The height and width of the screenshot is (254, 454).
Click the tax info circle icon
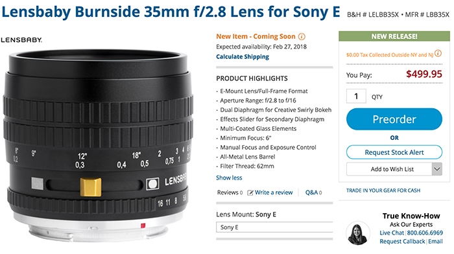[x=438, y=53]
